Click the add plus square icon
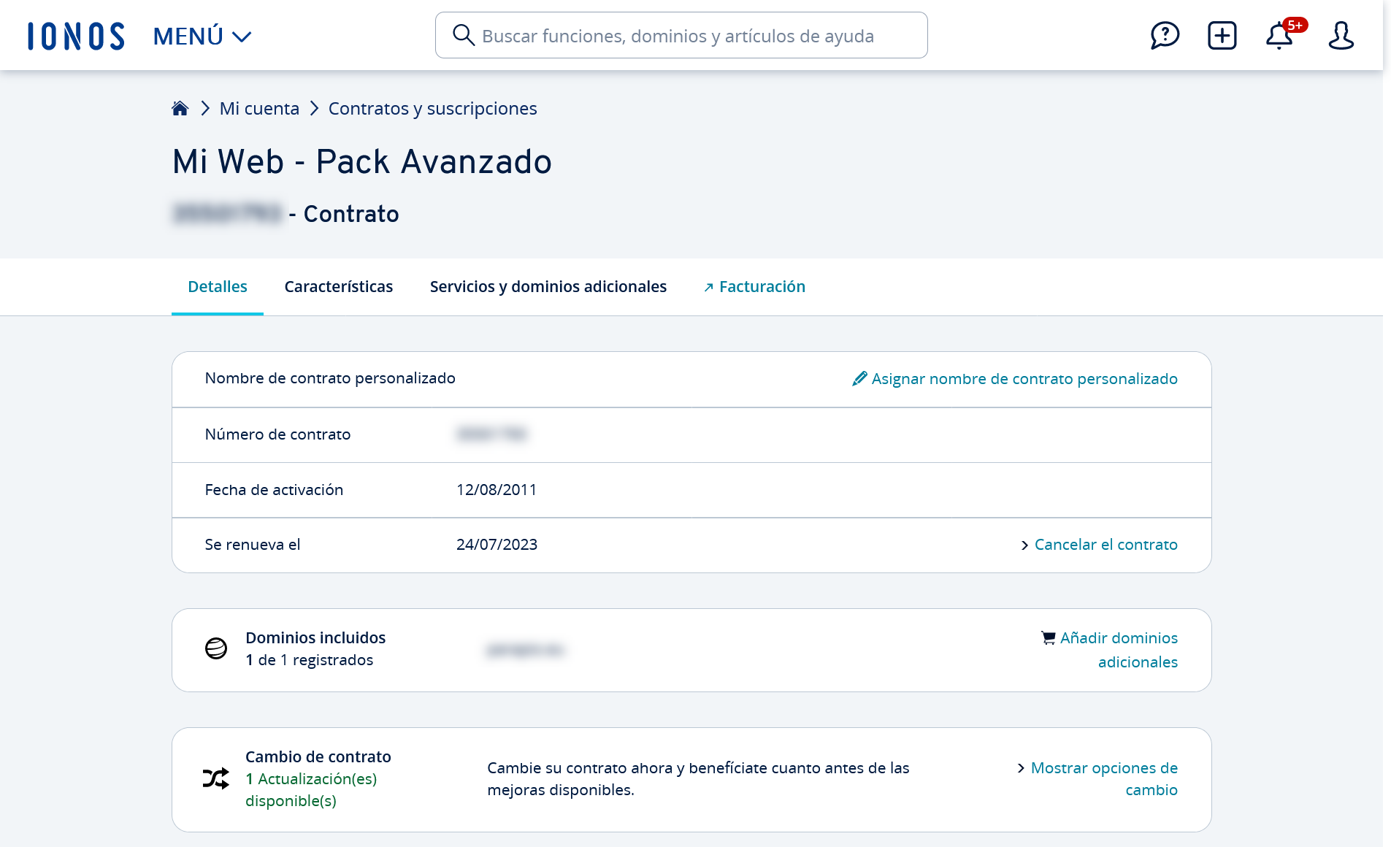This screenshot has width=1391, height=847. click(1222, 35)
